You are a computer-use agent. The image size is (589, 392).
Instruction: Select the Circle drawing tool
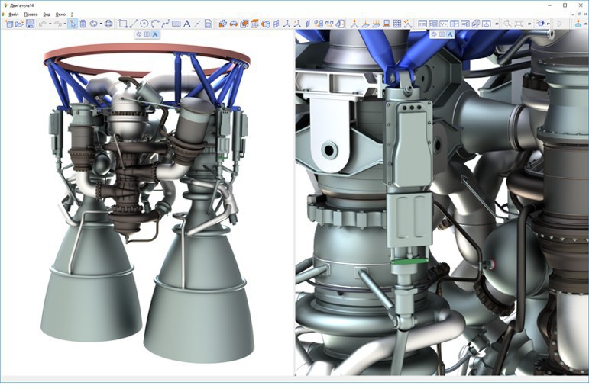click(x=144, y=24)
